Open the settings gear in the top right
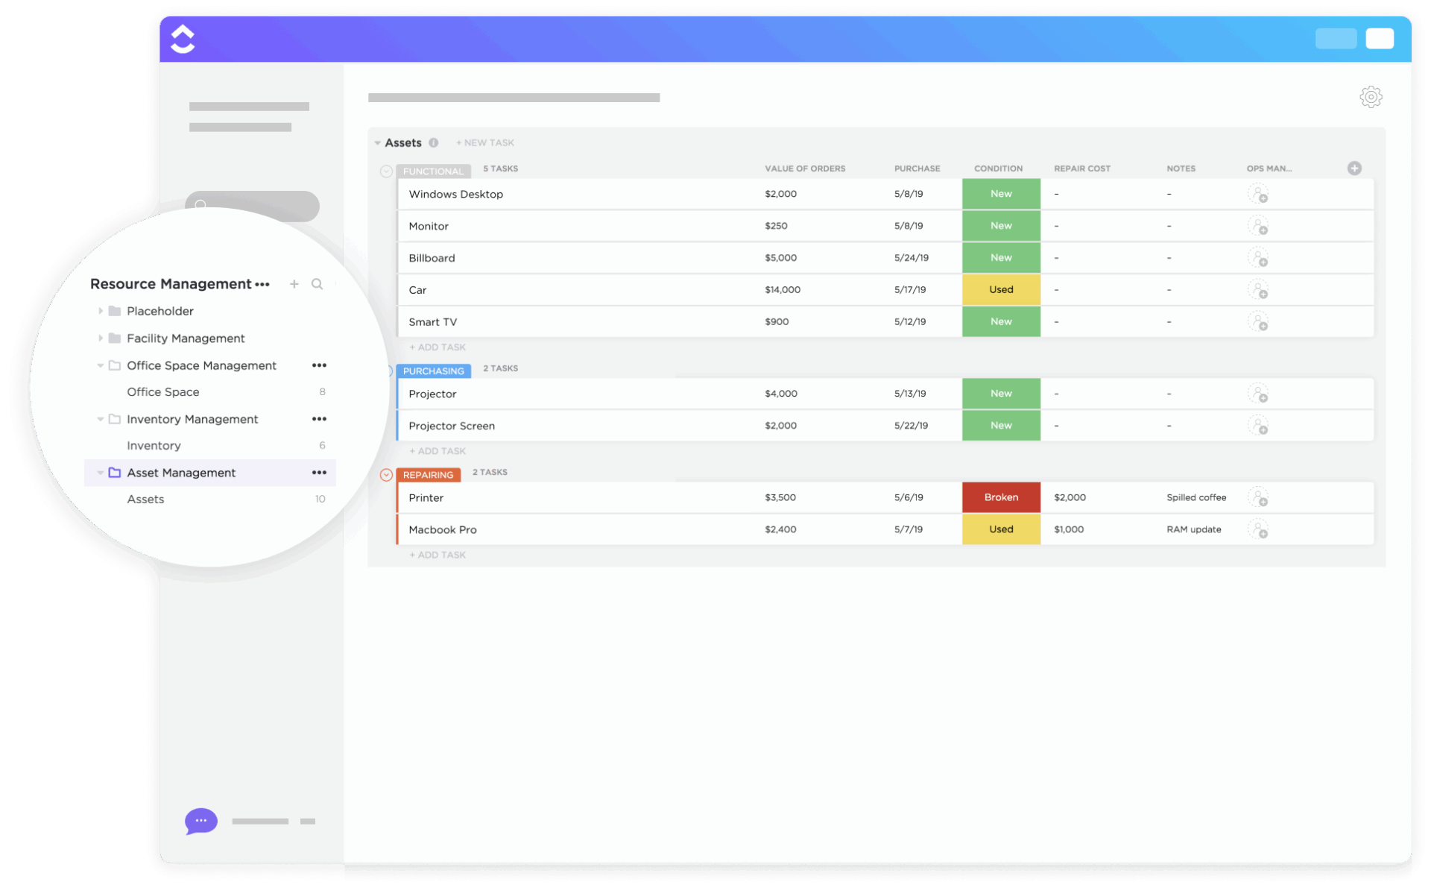The image size is (1431, 885). click(x=1371, y=97)
